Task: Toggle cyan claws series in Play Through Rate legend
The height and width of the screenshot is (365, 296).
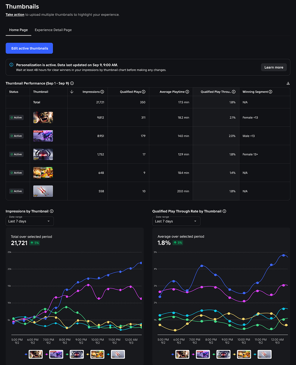Action: click(x=263, y=354)
